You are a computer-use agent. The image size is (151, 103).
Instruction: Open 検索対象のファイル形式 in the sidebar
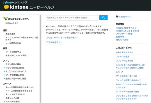click(16, 56)
